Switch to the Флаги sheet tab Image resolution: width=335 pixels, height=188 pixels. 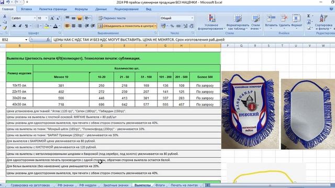(160, 185)
